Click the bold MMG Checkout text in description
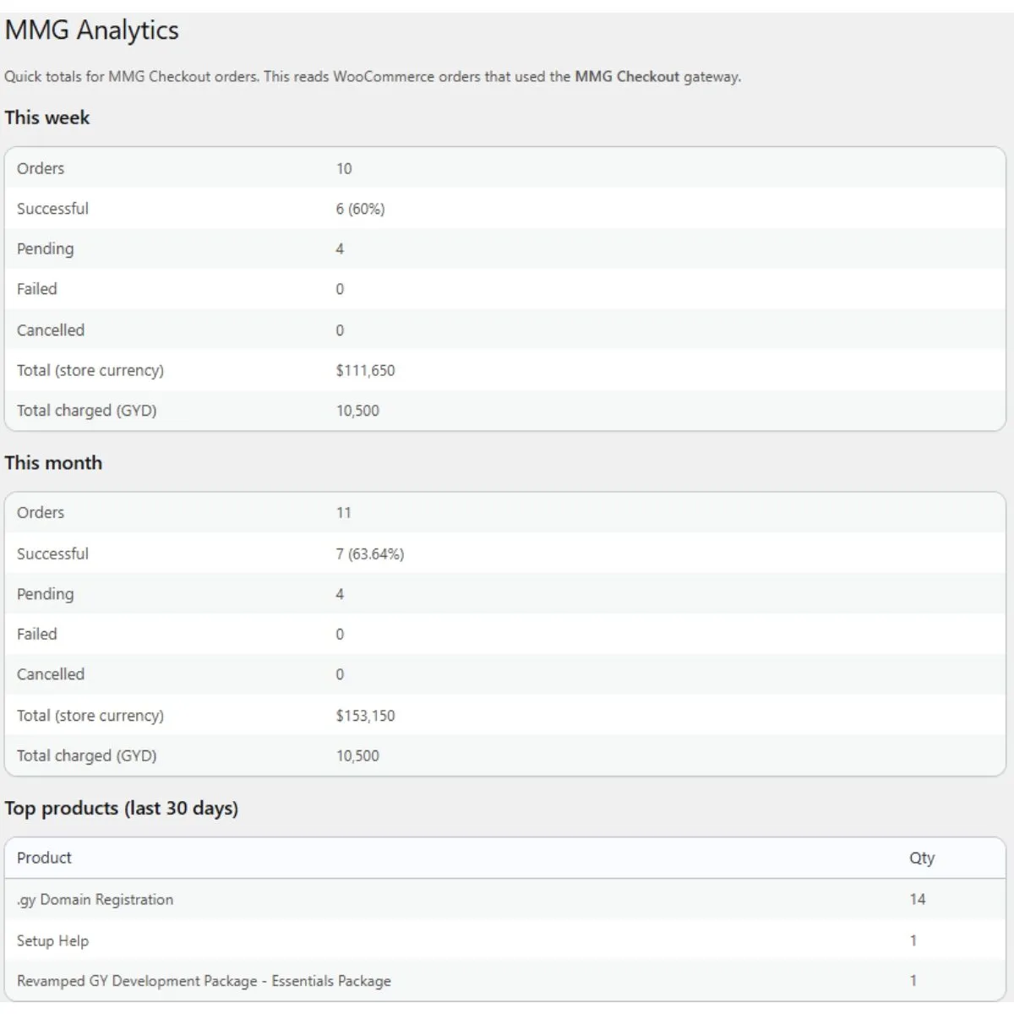1014x1014 pixels. click(x=627, y=76)
